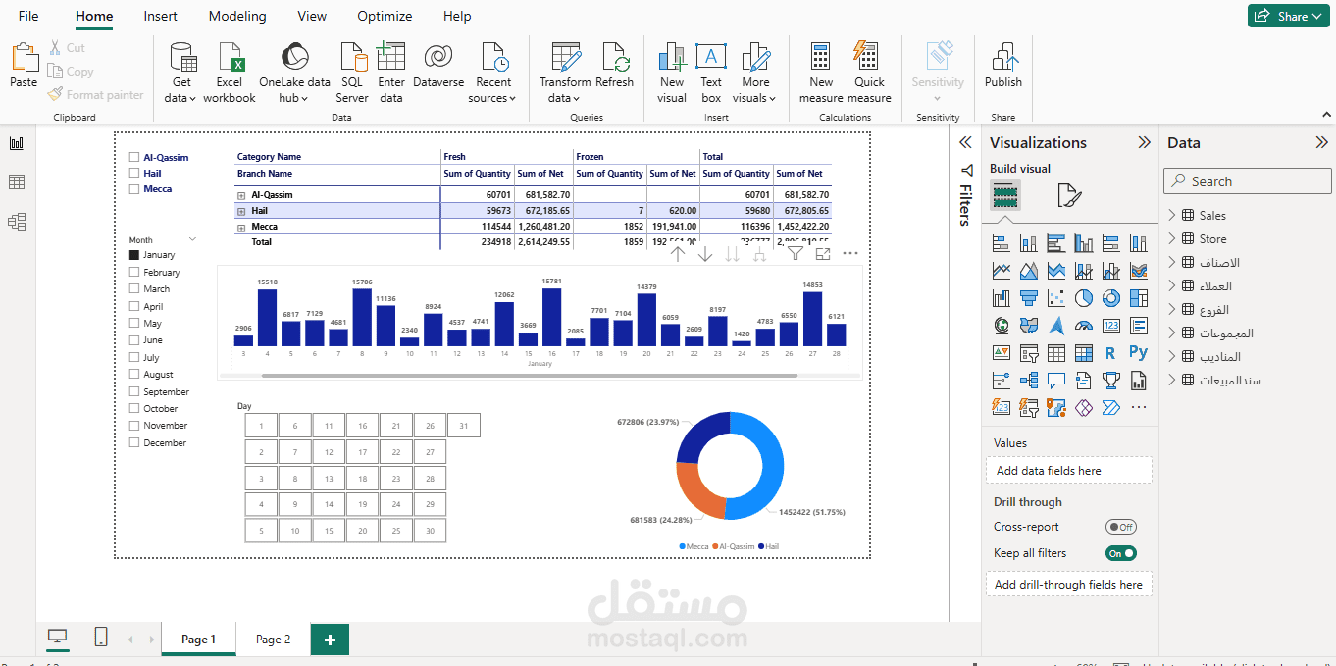The width and height of the screenshot is (1336, 666).
Task: Go to the Optimize ribbon tab
Action: [385, 16]
